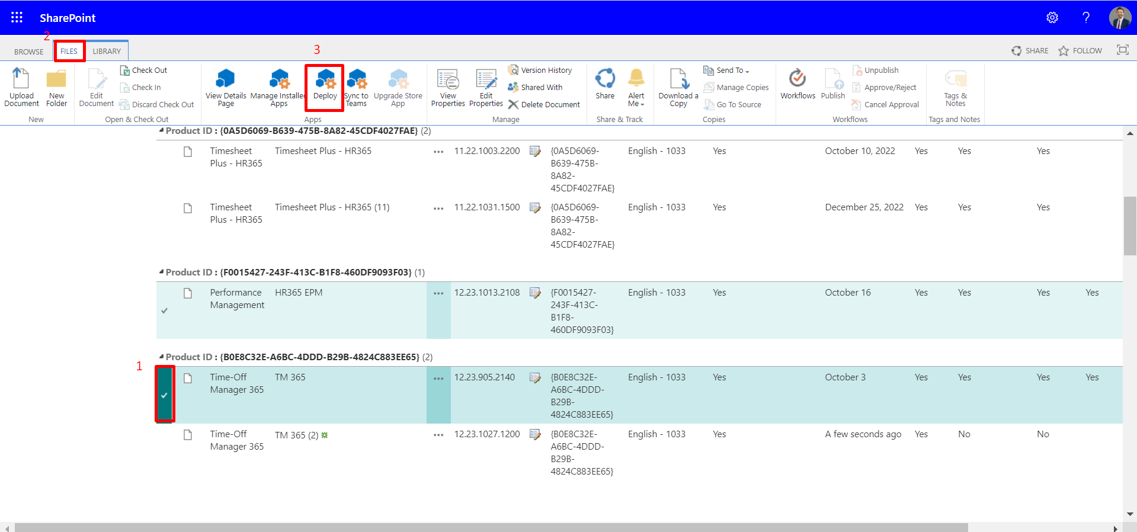The image size is (1137, 532).
Task: Open Version History
Action: (540, 70)
